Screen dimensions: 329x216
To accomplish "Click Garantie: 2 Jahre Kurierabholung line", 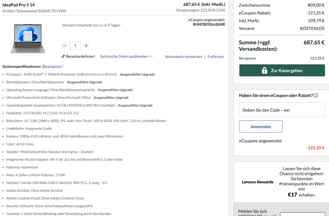I will coord(58,214).
